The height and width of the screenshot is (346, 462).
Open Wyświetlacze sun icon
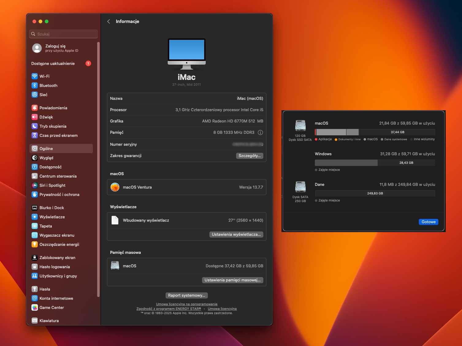35,217
